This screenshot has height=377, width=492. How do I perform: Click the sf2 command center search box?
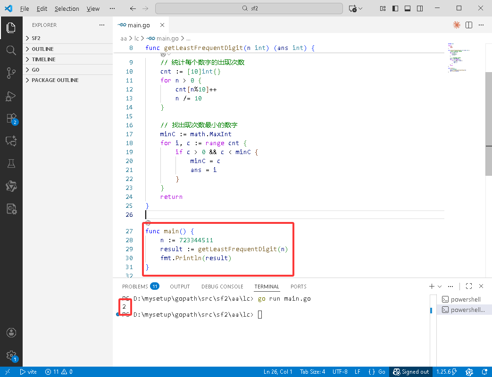pyautogui.click(x=249, y=8)
